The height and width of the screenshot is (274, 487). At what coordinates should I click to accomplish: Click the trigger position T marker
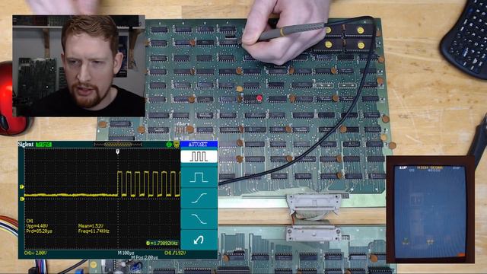pos(117,151)
